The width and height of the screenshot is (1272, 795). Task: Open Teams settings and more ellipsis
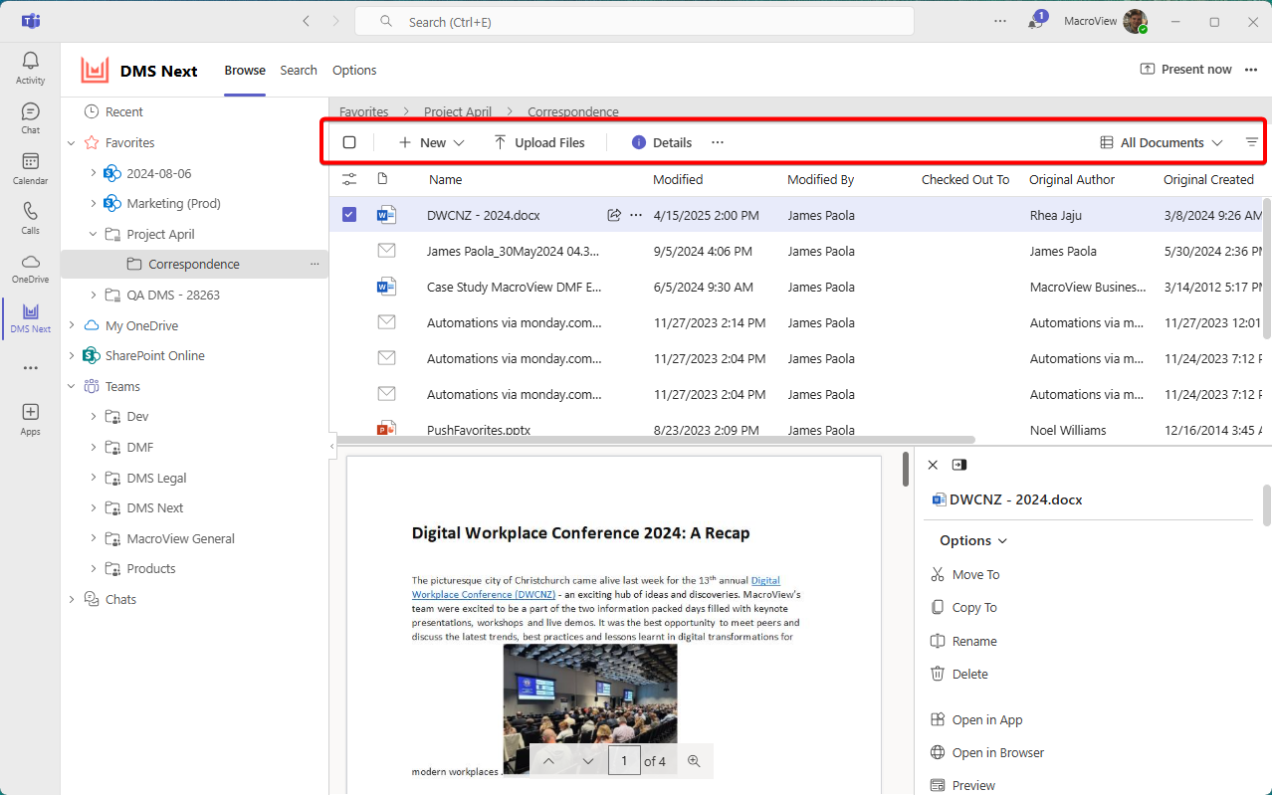[1000, 21]
